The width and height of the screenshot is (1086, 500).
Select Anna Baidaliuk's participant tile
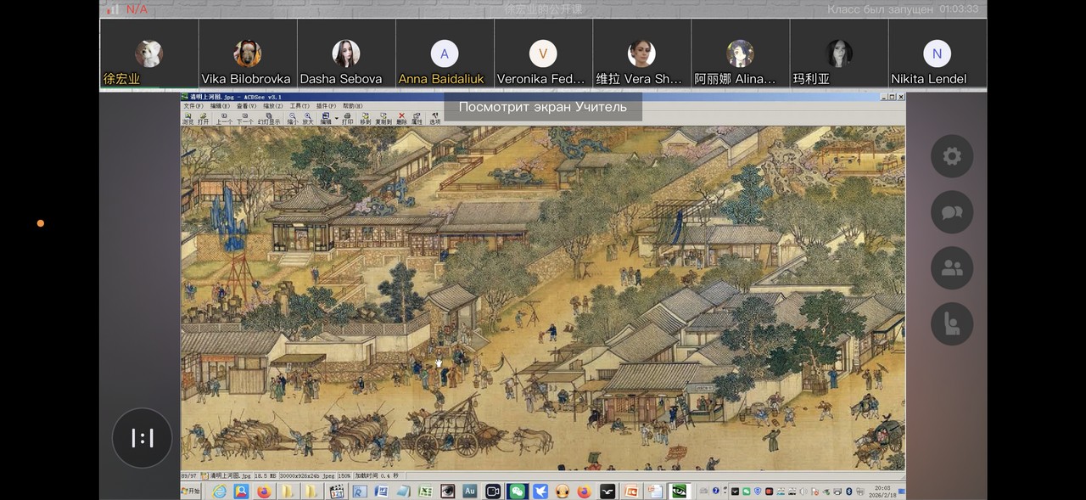click(x=444, y=54)
